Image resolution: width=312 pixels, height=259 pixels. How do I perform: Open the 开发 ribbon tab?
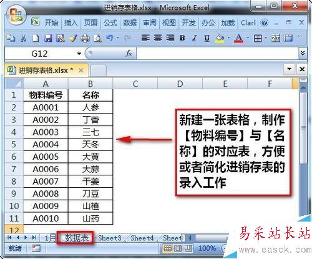click(x=188, y=22)
